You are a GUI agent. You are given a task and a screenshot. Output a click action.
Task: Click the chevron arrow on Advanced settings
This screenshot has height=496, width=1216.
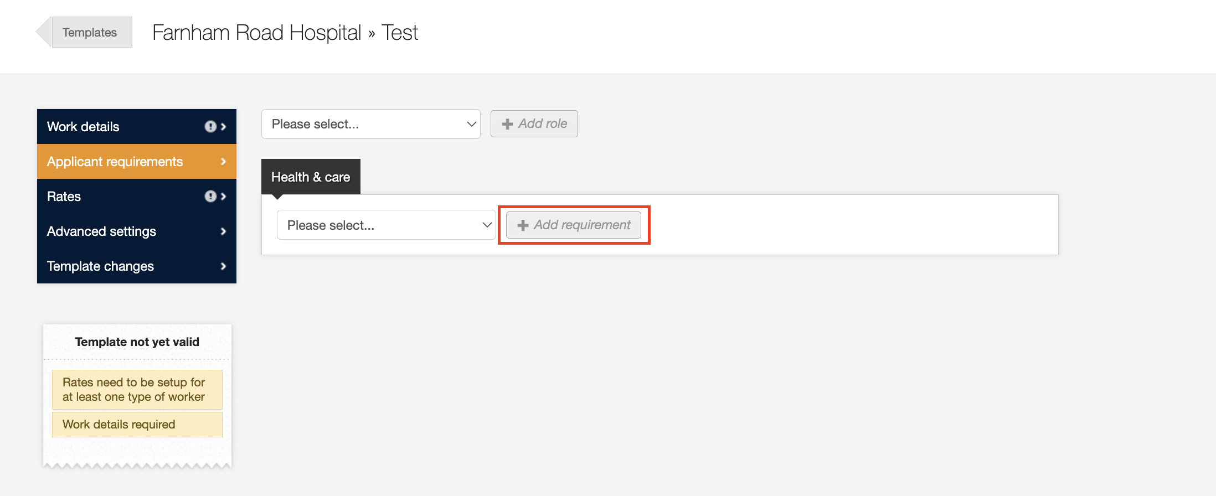coord(223,231)
